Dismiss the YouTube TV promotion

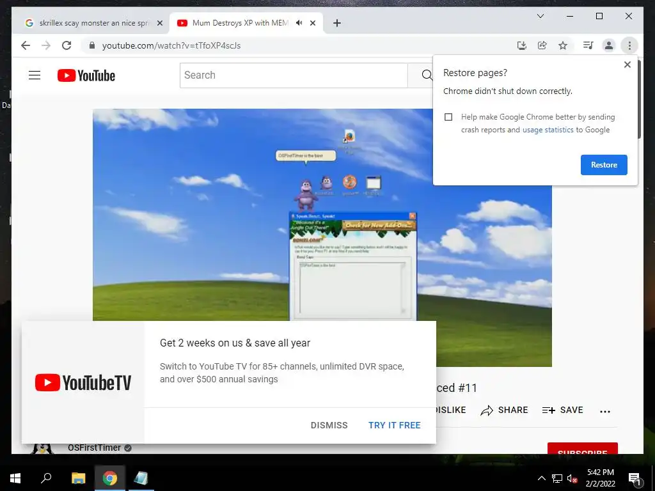329,425
